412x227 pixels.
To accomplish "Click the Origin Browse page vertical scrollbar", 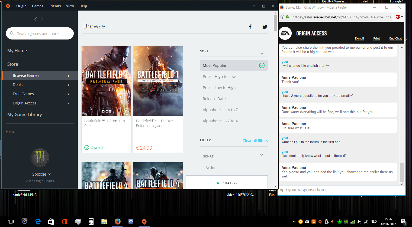I will pos(275,23).
